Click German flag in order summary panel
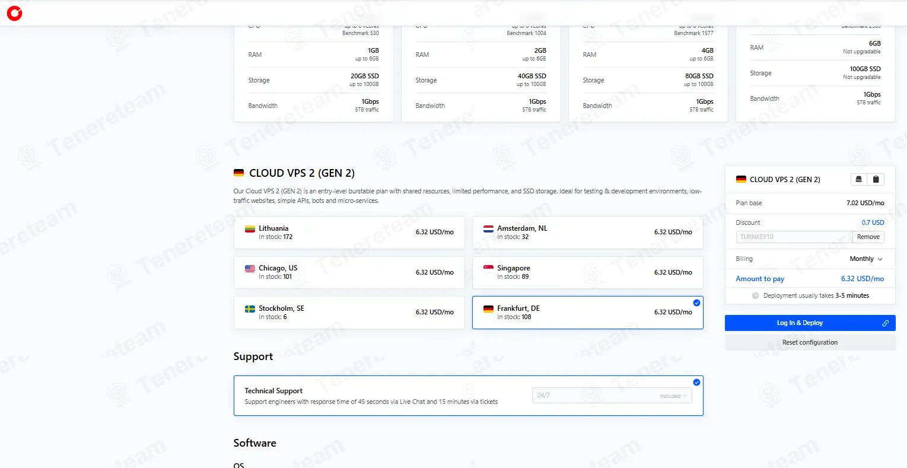Image resolution: width=907 pixels, height=468 pixels. 741,179
